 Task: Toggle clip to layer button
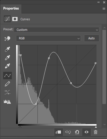[x=58, y=132]
